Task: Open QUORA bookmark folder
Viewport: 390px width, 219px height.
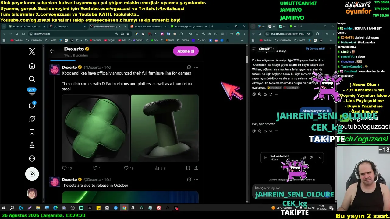Action: tap(183, 40)
